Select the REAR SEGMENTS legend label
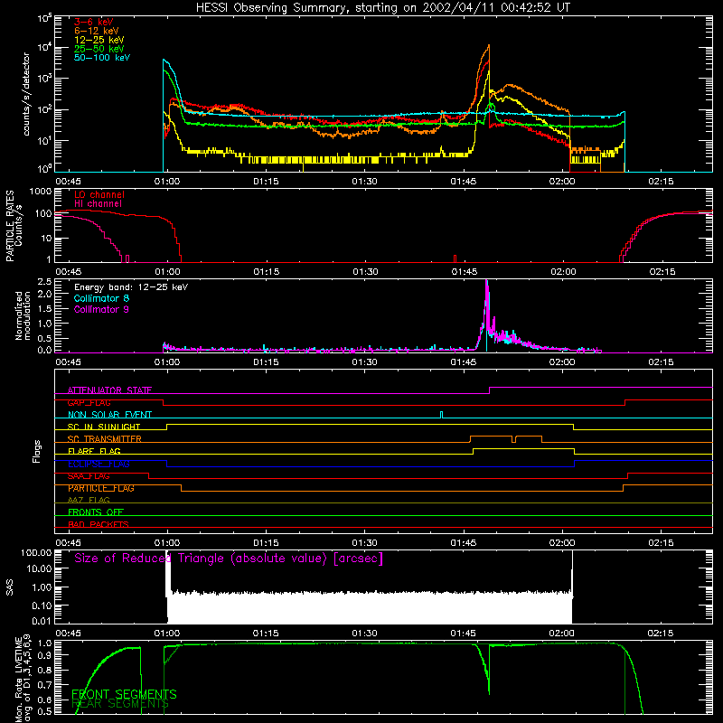Image resolution: width=723 pixels, height=723 pixels. coord(120,704)
